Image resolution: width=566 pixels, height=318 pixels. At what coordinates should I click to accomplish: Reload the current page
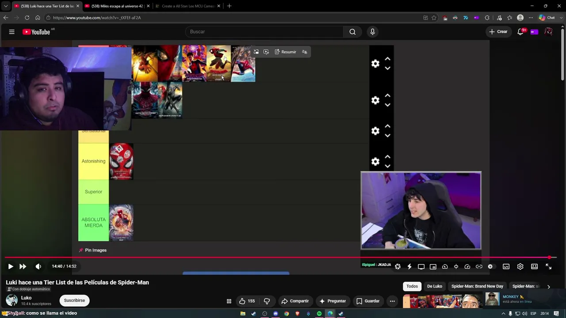coord(27,18)
